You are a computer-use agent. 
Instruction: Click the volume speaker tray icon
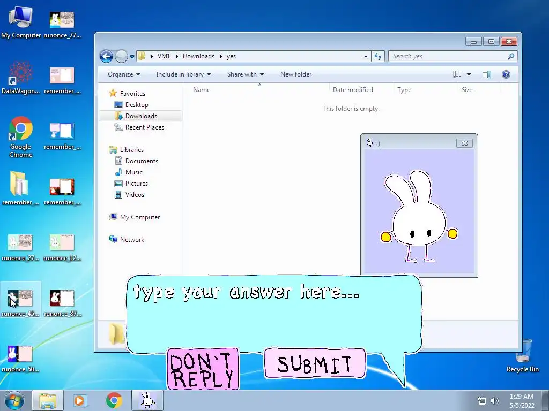click(x=495, y=401)
